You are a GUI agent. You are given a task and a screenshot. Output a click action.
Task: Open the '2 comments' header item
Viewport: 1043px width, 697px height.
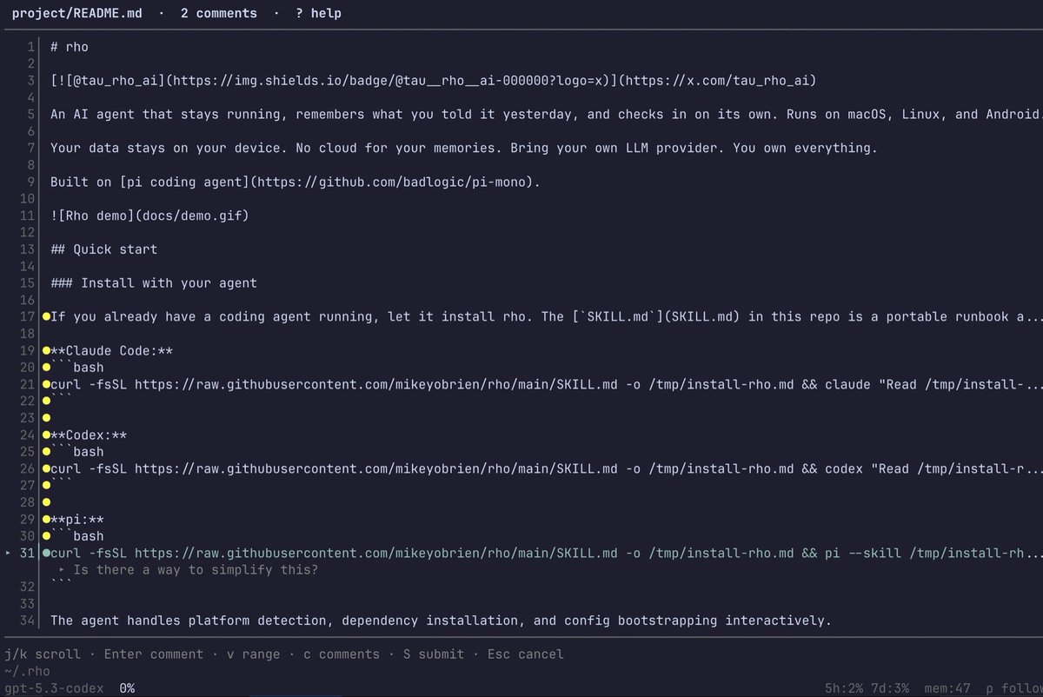tap(219, 13)
